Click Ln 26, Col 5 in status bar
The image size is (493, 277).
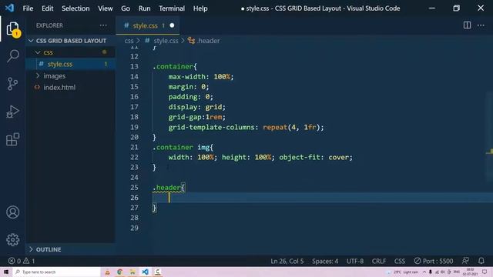[287, 261]
